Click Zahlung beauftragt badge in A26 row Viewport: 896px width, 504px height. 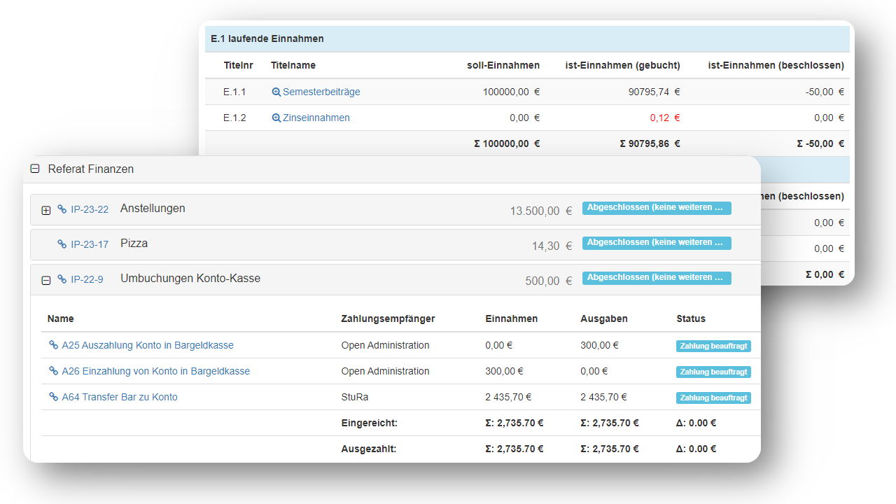click(x=713, y=372)
